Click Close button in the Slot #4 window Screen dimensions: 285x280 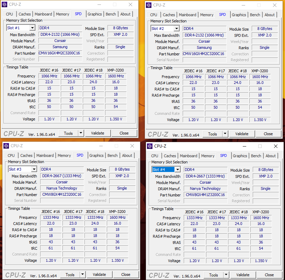[269, 275]
